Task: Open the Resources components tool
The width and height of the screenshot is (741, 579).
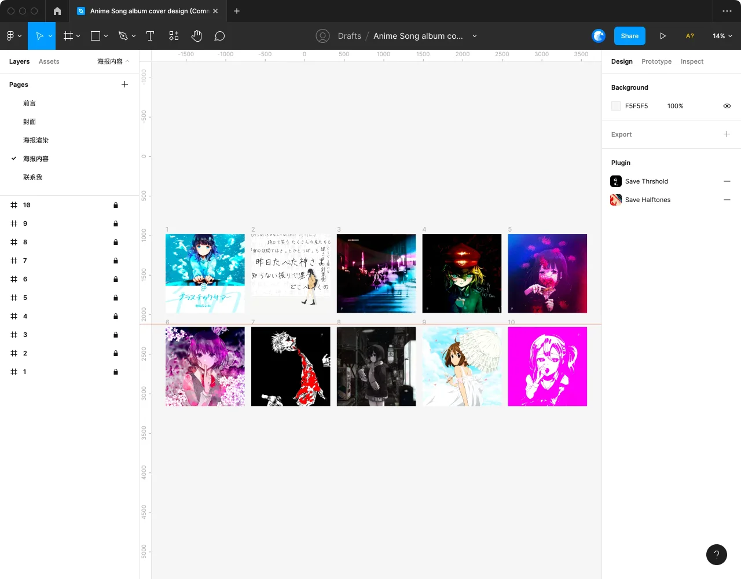Action: click(174, 36)
